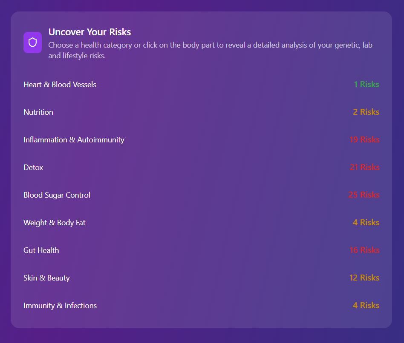Viewport: 404px width, 343px height.
Task: Select Immunity & Infections category
Action: point(60,306)
